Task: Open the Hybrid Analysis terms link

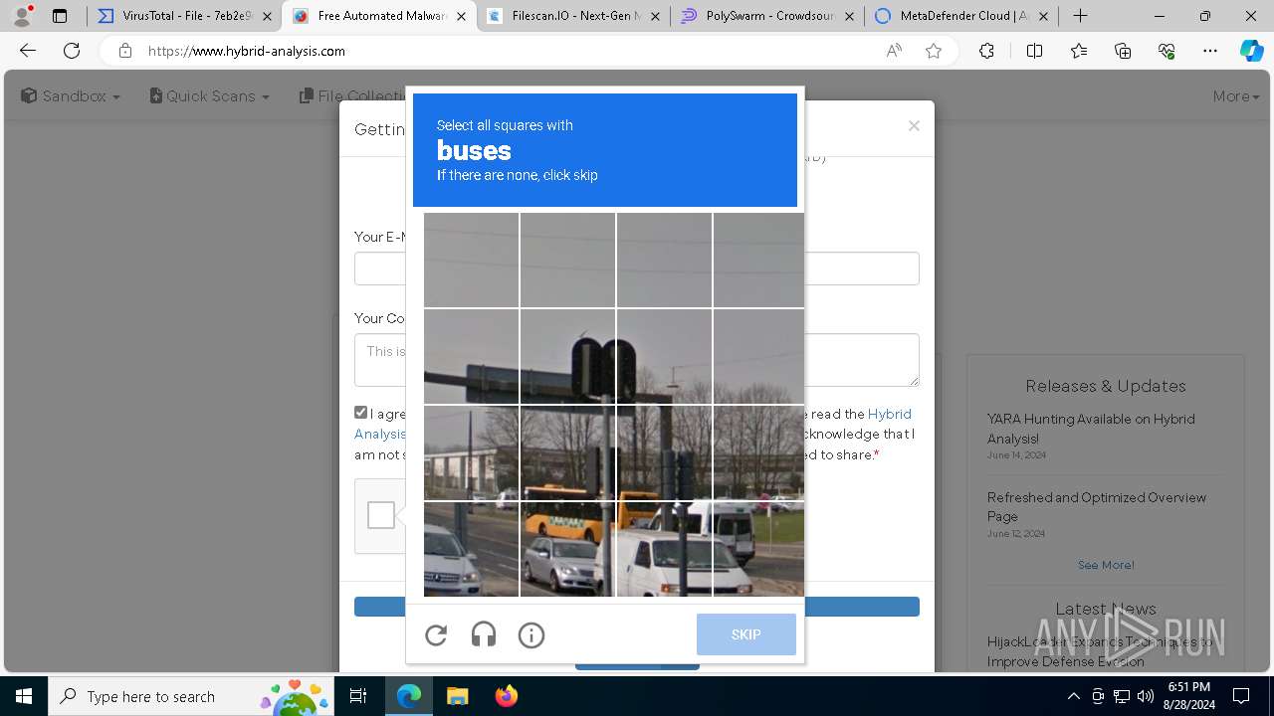Action: pos(889,414)
